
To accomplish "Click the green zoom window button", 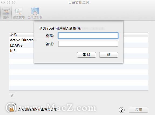I will [x=14, y=2].
